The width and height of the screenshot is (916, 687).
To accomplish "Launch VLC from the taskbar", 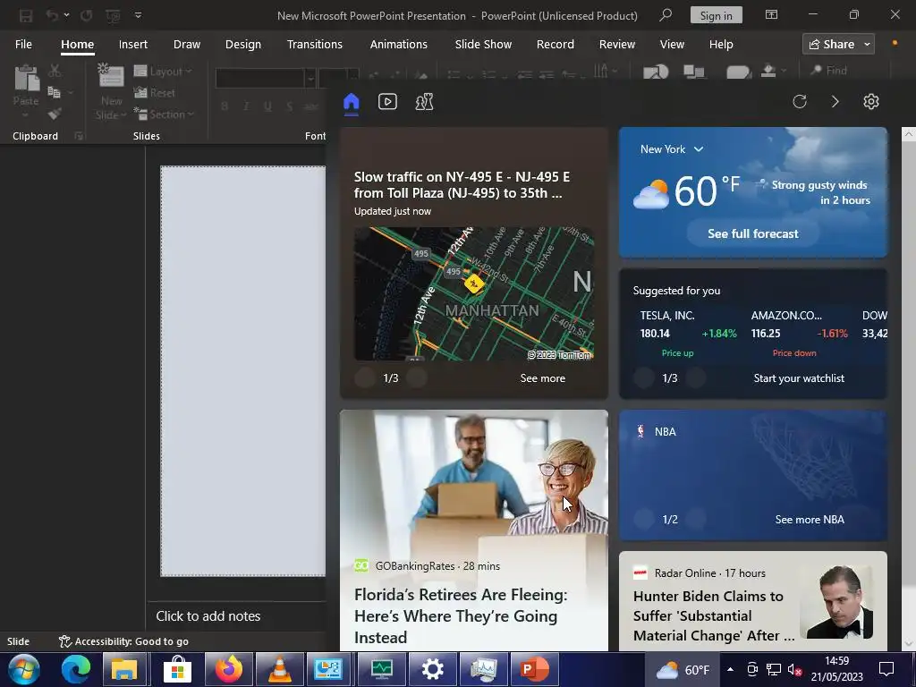I will (280, 669).
